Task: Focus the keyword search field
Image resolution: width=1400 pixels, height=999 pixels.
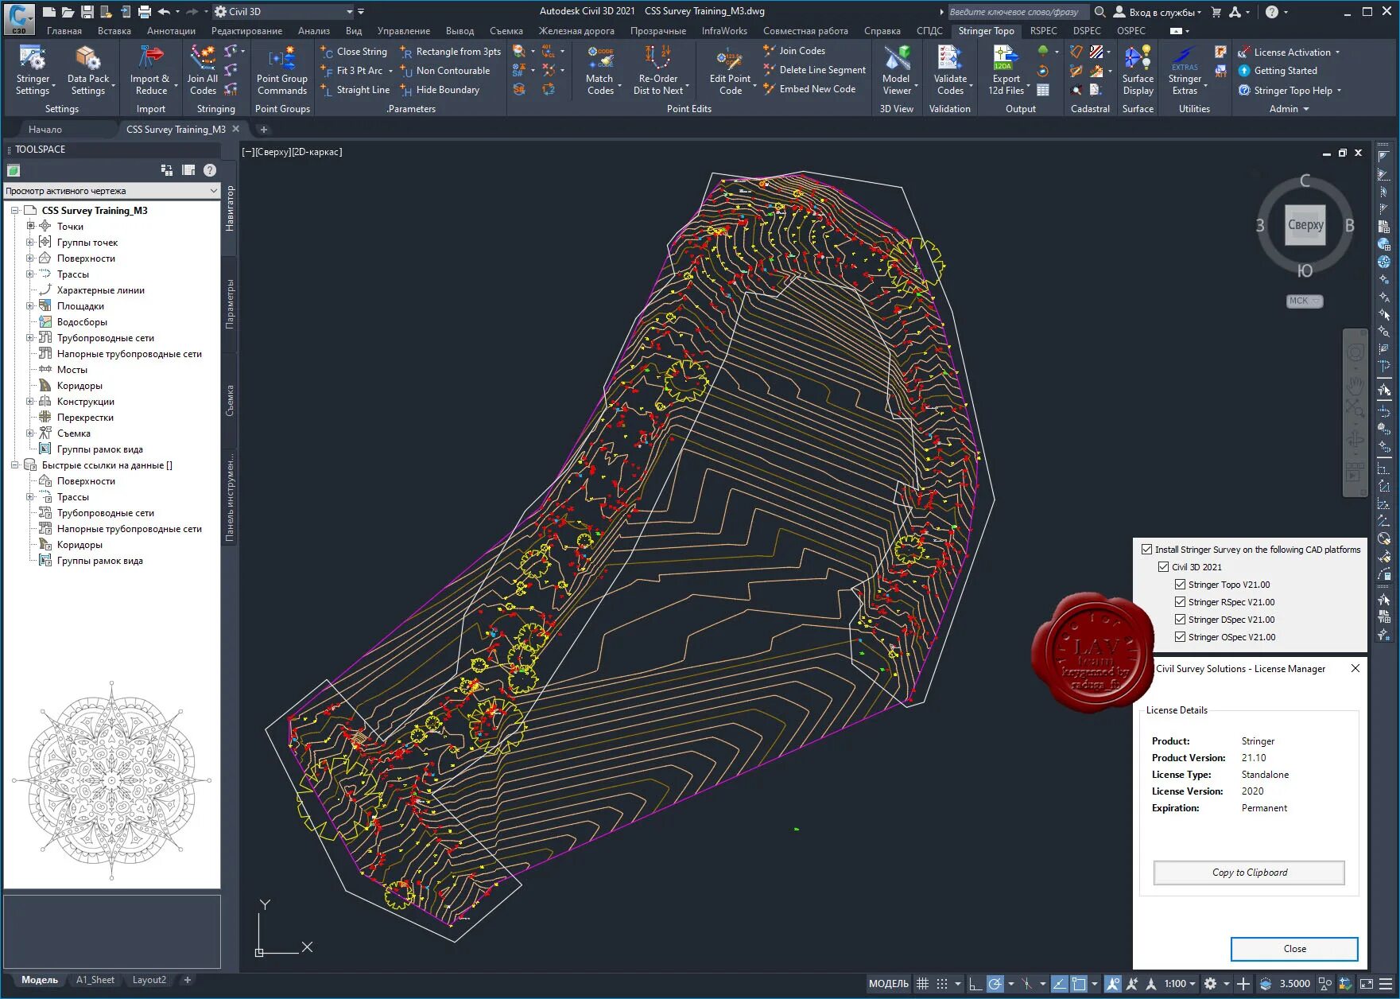Action: (1018, 12)
